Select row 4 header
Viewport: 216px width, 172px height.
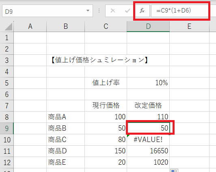tap(7, 72)
